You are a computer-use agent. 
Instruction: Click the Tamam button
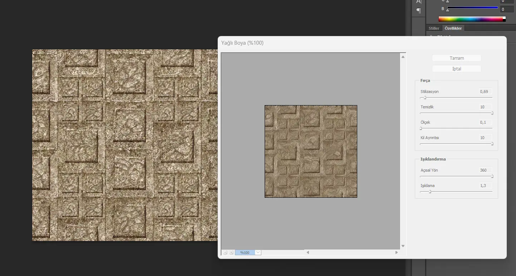click(x=457, y=58)
